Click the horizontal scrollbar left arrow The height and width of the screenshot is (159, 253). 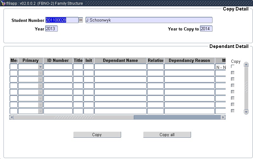pyautogui.click(x=12, y=117)
